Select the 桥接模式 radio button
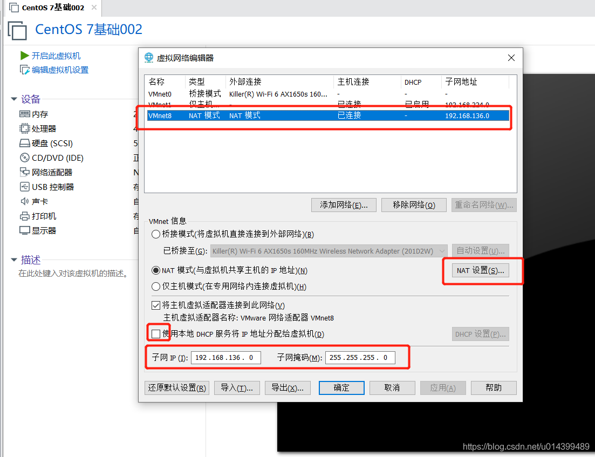Image resolution: width=595 pixels, height=457 pixels. [x=156, y=233]
